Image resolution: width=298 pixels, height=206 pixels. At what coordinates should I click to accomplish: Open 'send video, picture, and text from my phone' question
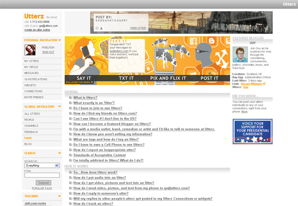pos(132,188)
